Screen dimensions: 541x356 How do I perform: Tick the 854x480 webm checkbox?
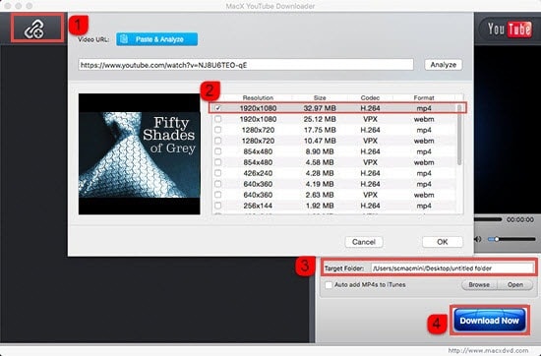[217, 162]
